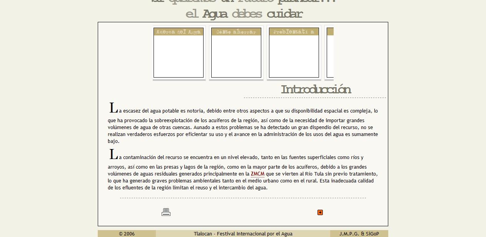This screenshot has width=486, height=237.
Task: Click the 'Cómo ahorrar' header label
Action: [236, 32]
